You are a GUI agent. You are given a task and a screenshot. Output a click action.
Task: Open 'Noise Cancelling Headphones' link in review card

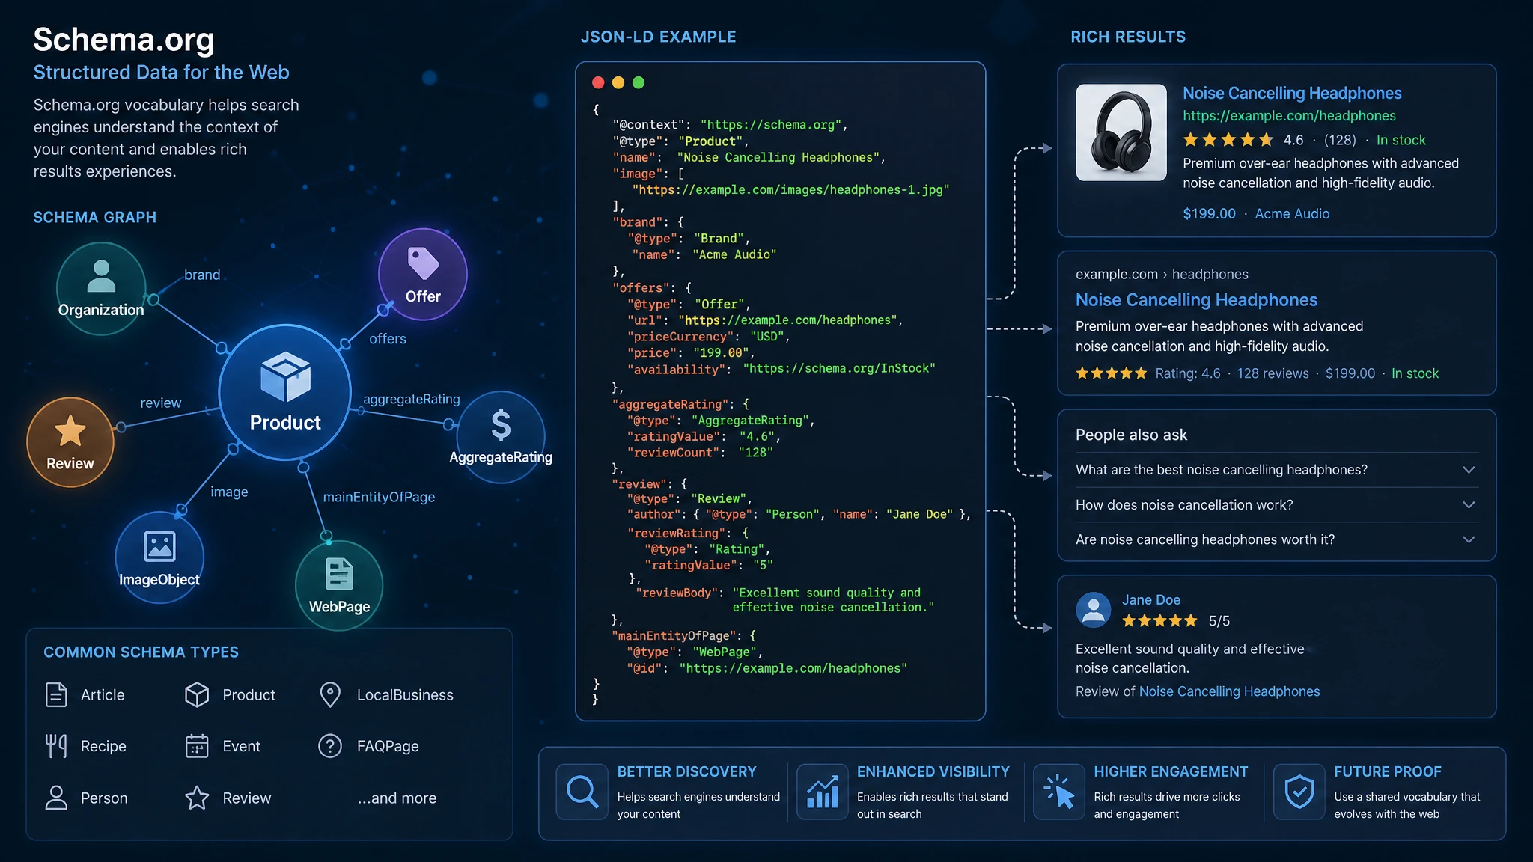pyautogui.click(x=1229, y=691)
